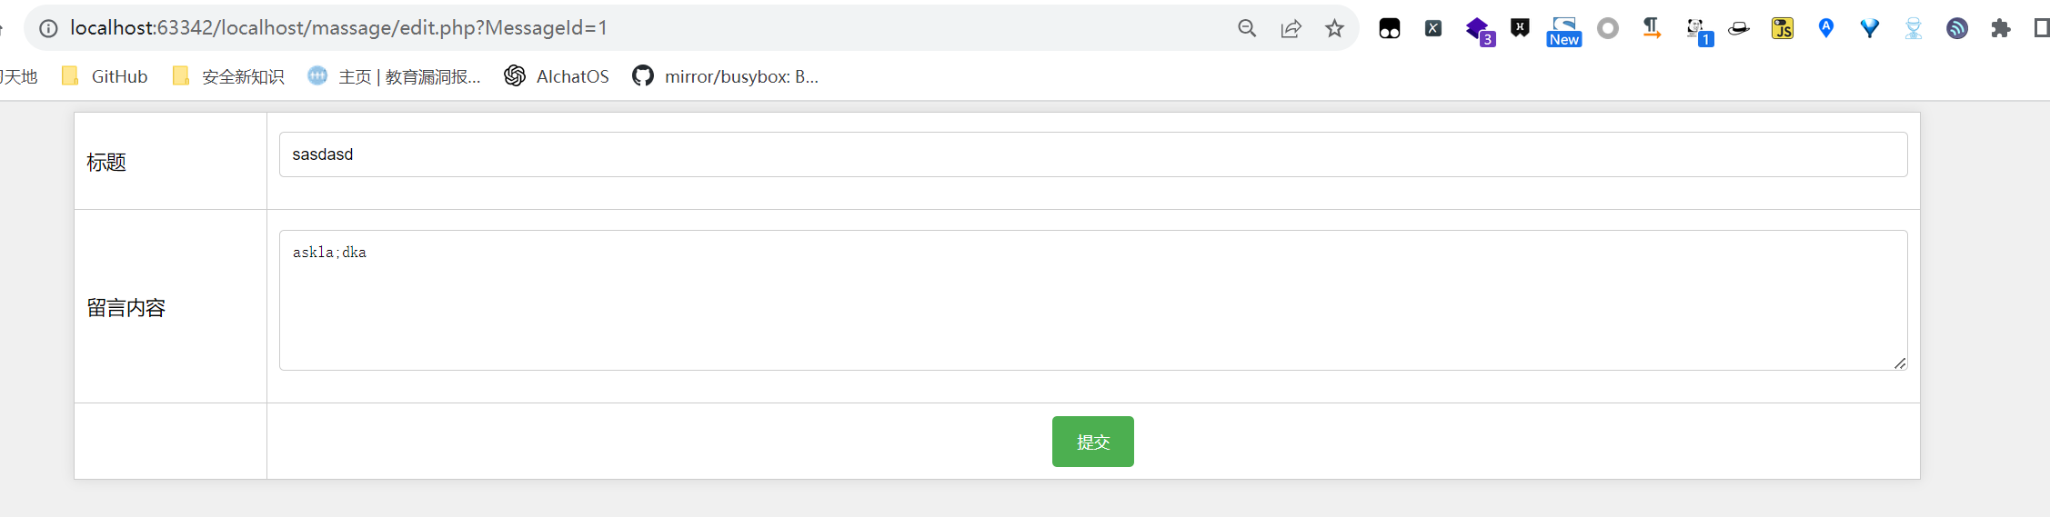Click into the 留言内容 message textarea
This screenshot has width=2050, height=517.
[1092, 300]
